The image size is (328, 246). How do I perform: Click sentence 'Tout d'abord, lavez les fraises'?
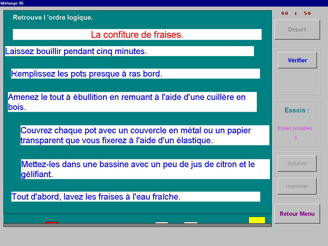136,197
